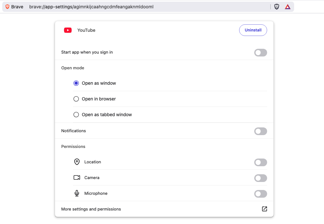The image size is (324, 224).
Task: Click the Notifications label
Action: pos(74,131)
